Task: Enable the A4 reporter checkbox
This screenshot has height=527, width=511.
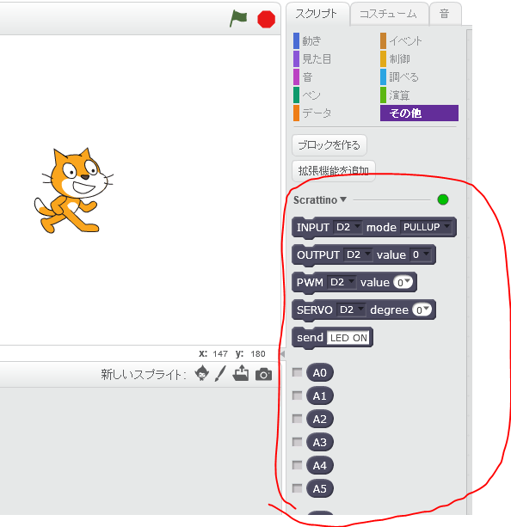Action: click(x=297, y=465)
